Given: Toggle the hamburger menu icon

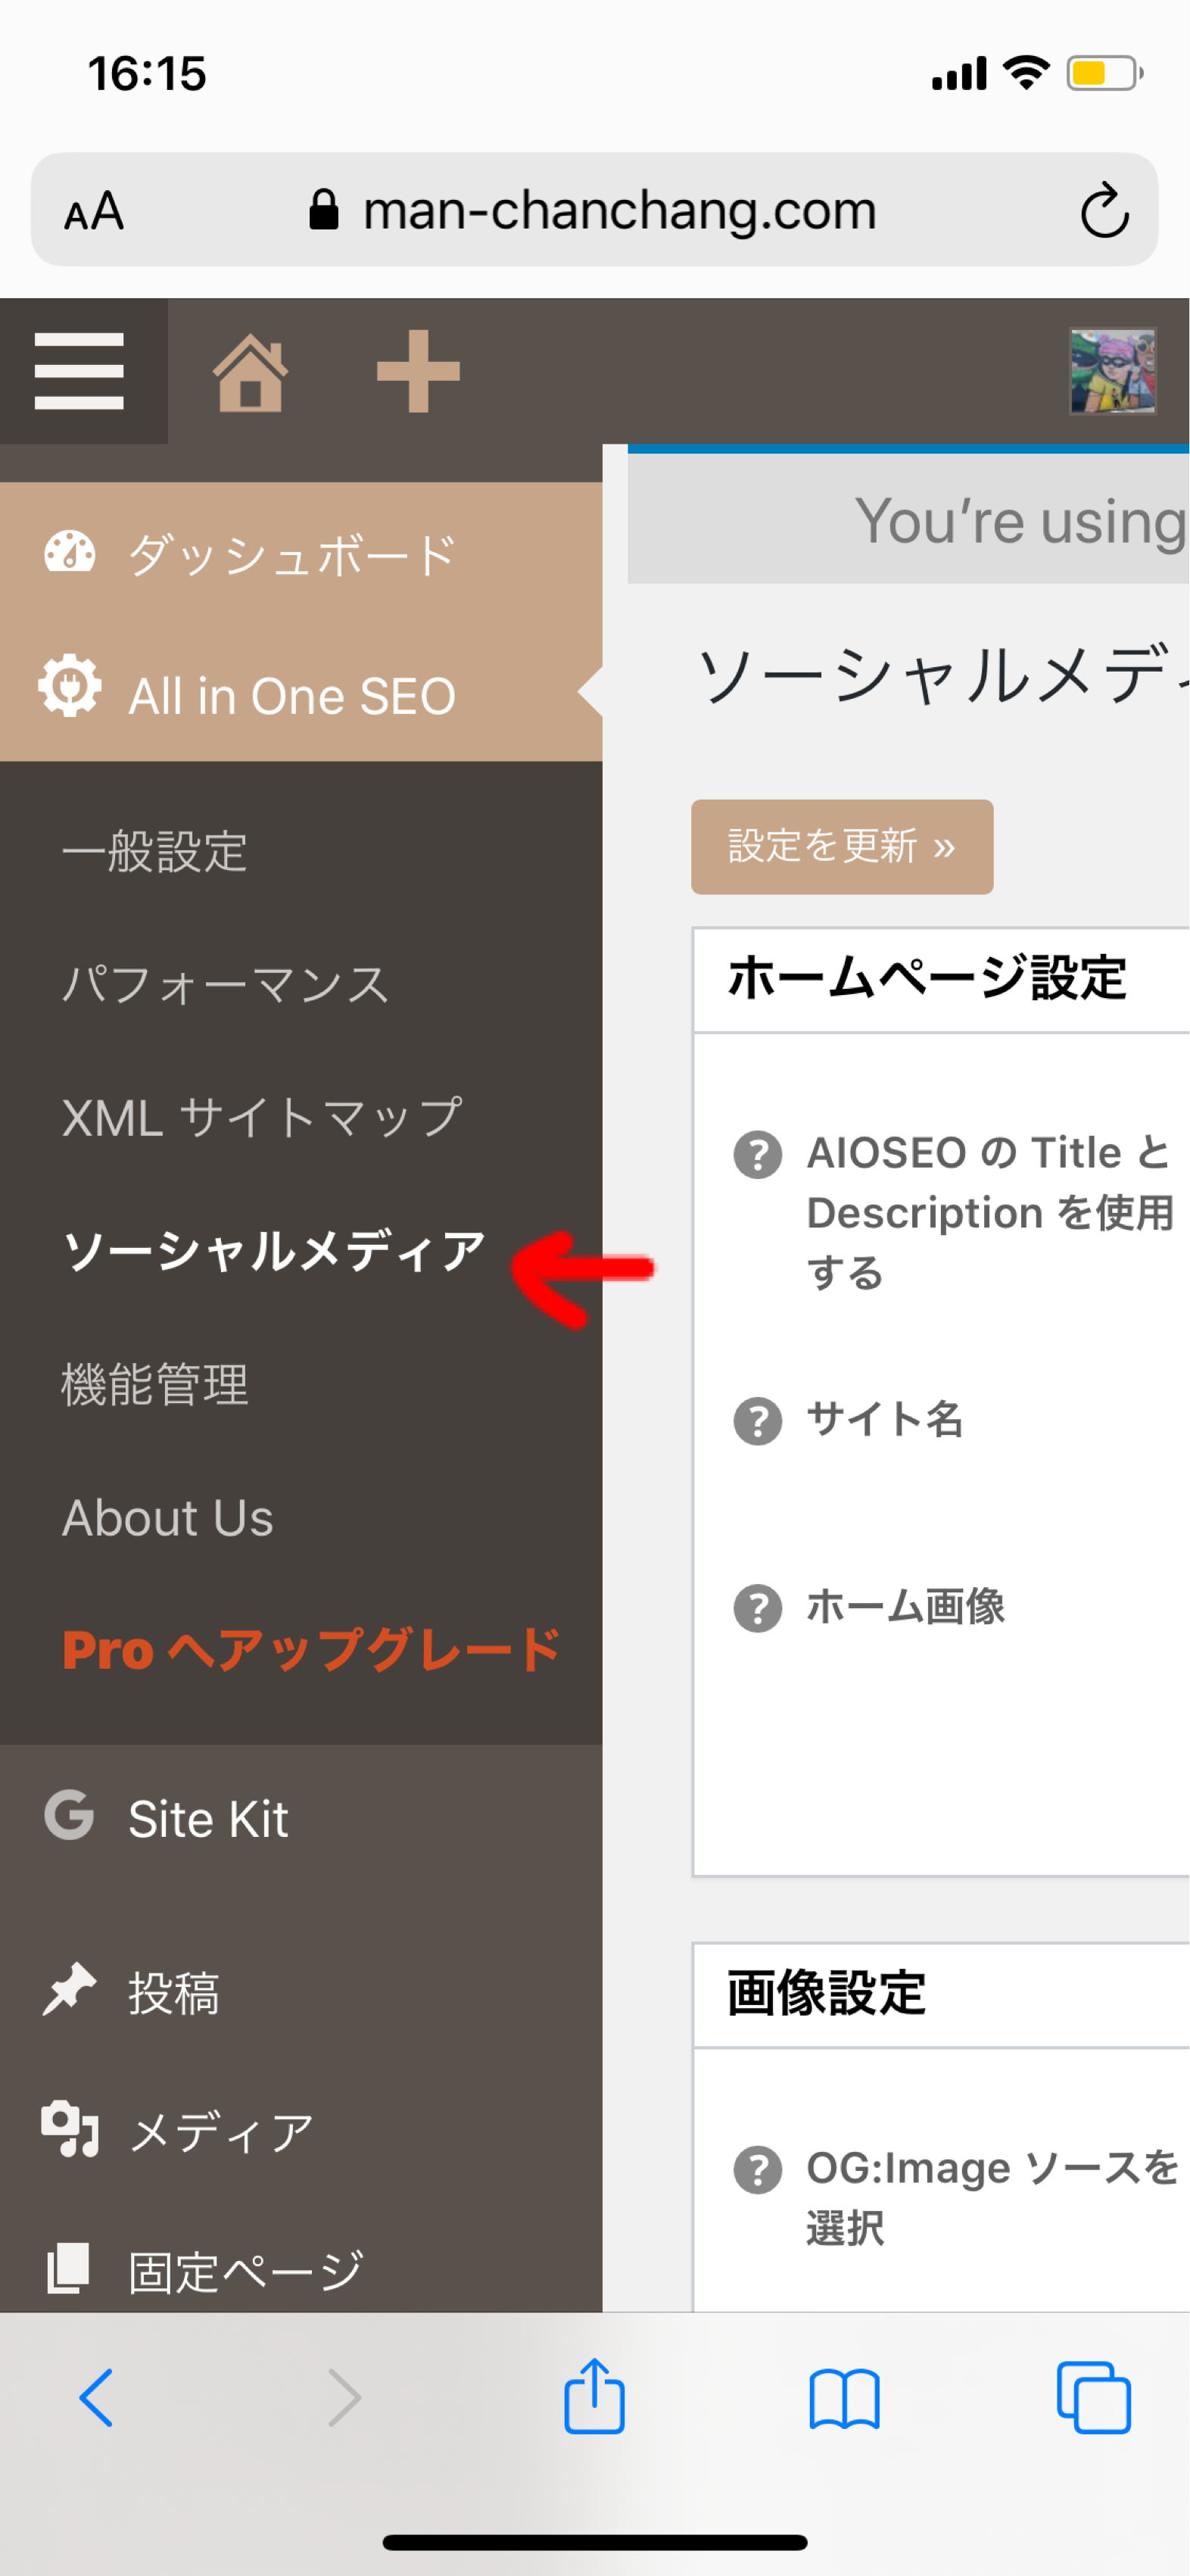Looking at the screenshot, I should tap(79, 371).
